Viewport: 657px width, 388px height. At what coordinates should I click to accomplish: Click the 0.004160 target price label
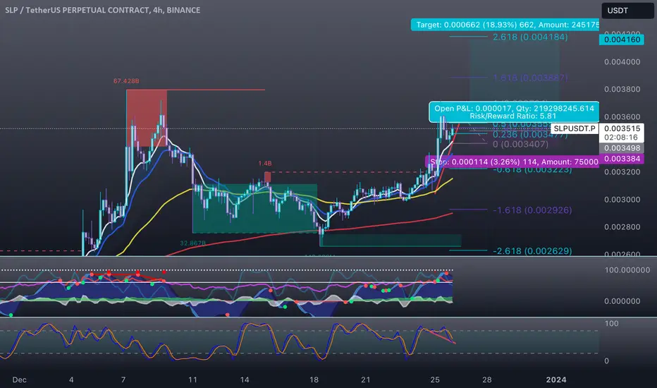(x=622, y=40)
